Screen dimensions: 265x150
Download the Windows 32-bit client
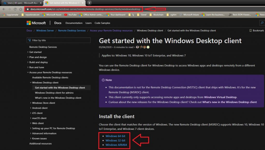[115, 140]
